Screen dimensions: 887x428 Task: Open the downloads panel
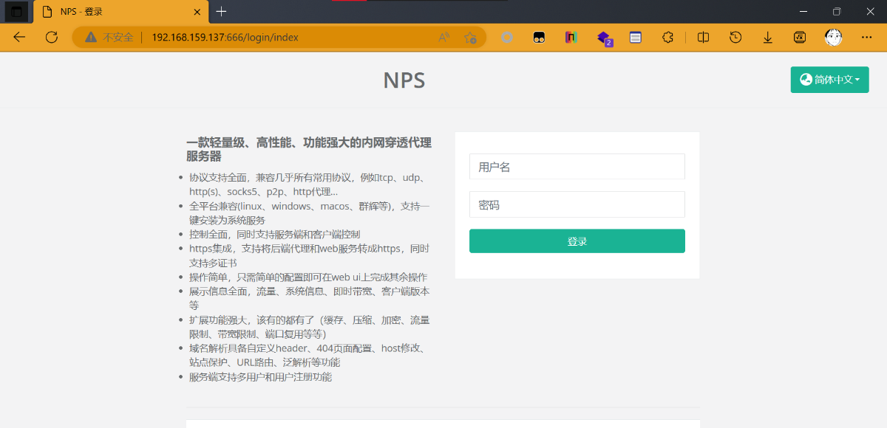pos(768,38)
